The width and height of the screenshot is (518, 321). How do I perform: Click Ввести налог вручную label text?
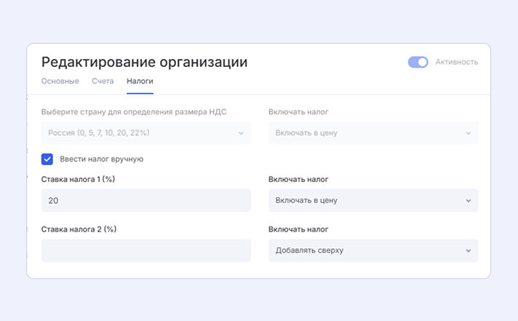101,159
